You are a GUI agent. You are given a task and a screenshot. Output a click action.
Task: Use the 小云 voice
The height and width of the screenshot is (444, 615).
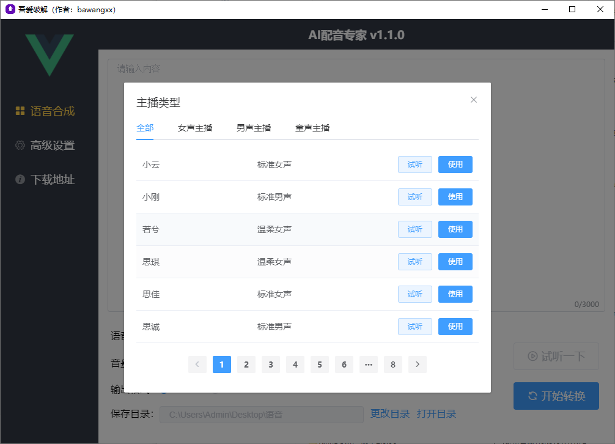tap(455, 165)
